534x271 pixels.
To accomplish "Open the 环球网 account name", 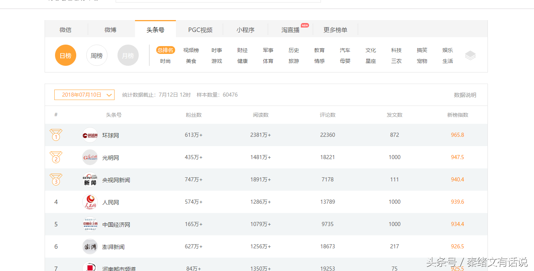I will [110, 135].
